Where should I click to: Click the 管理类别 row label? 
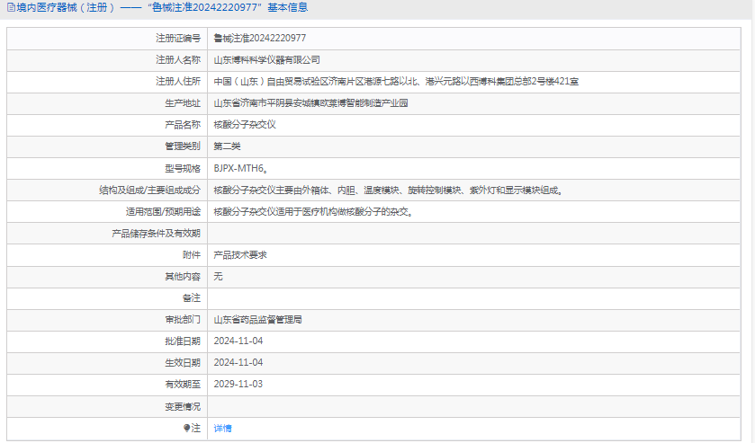point(183,146)
